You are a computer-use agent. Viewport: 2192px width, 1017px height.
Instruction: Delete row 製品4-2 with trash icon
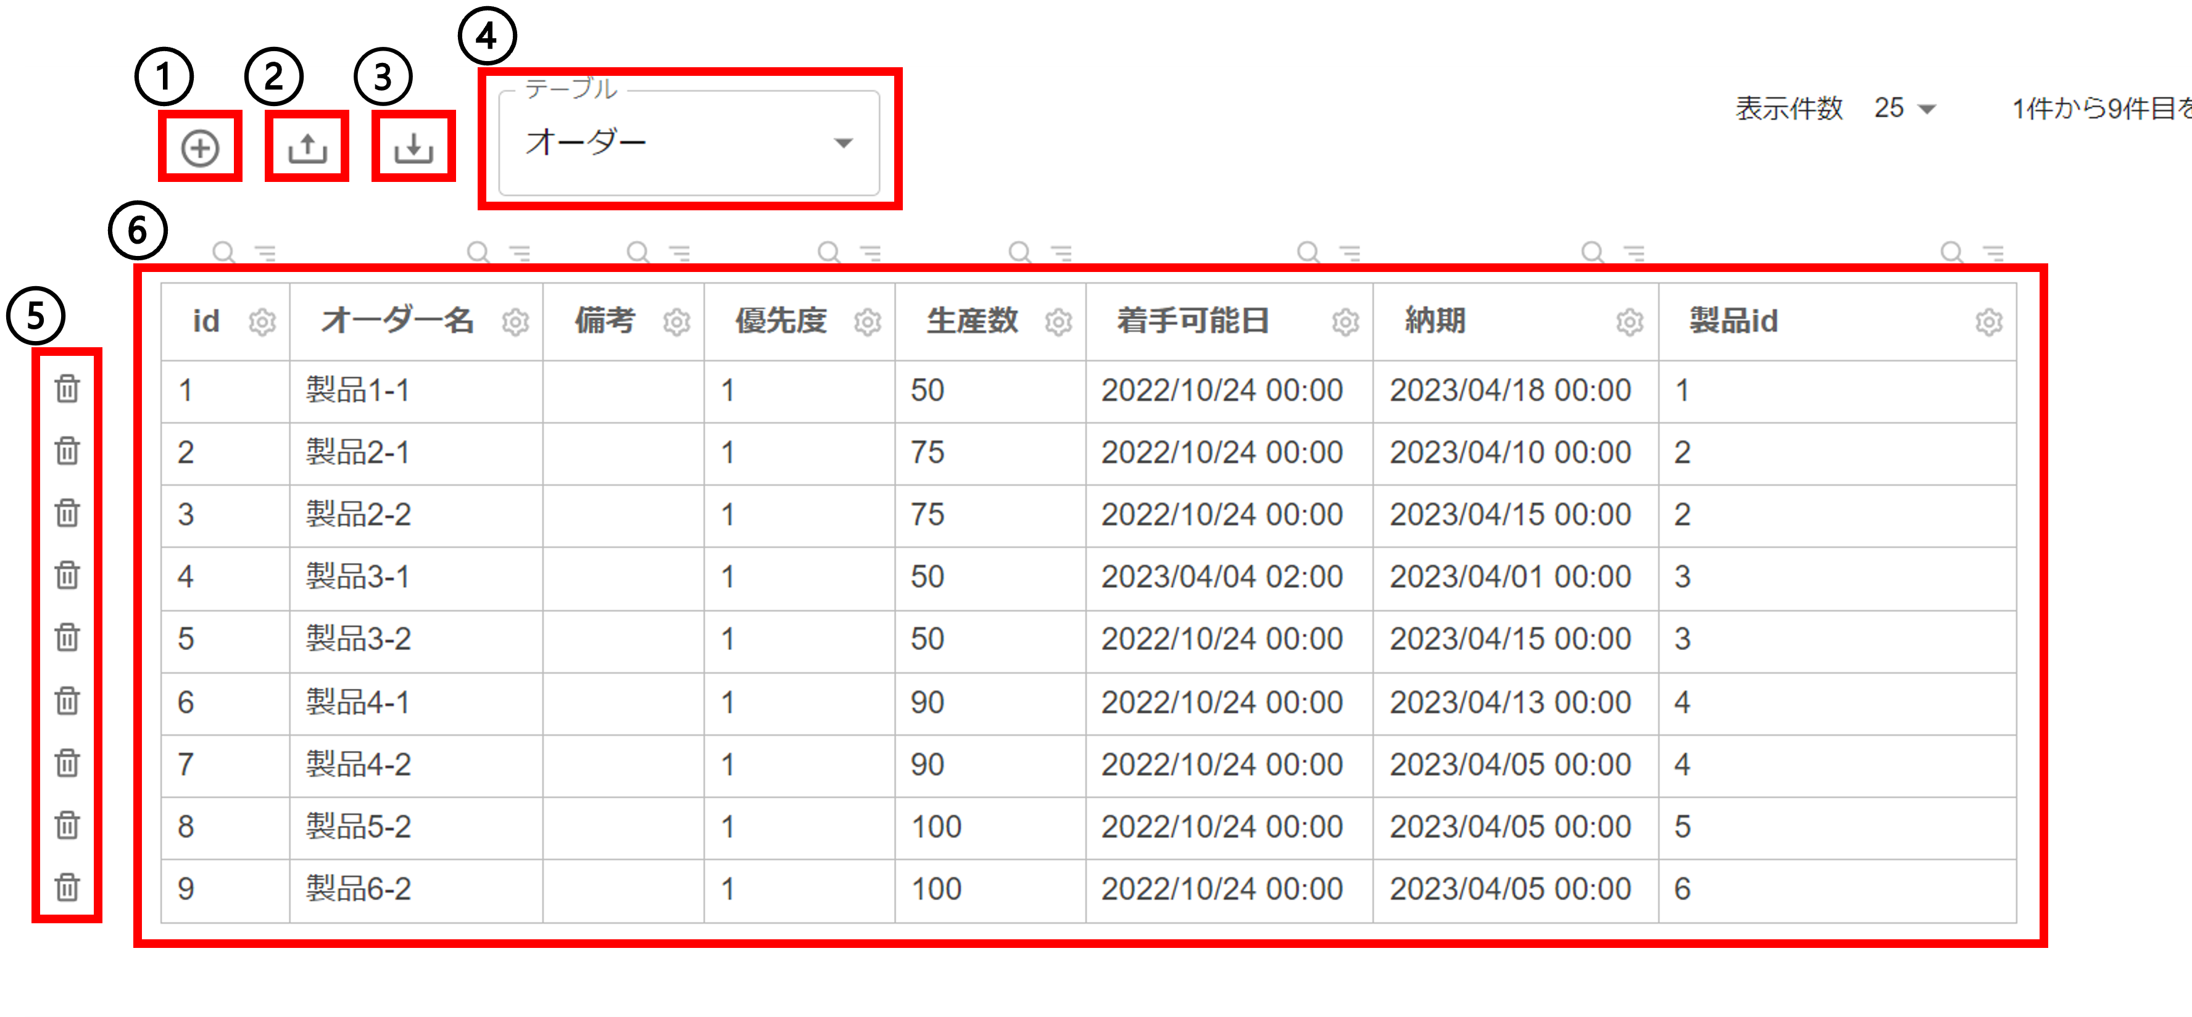click(67, 763)
